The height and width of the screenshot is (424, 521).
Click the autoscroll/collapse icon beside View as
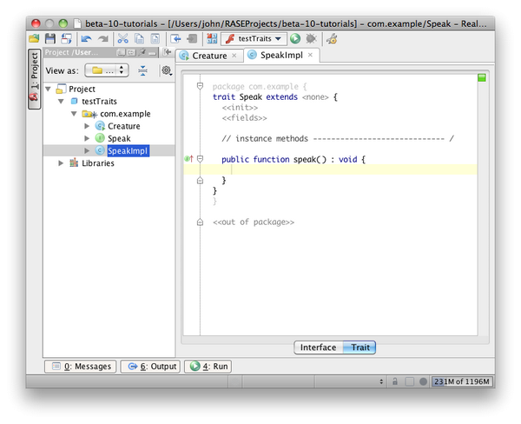click(x=142, y=70)
